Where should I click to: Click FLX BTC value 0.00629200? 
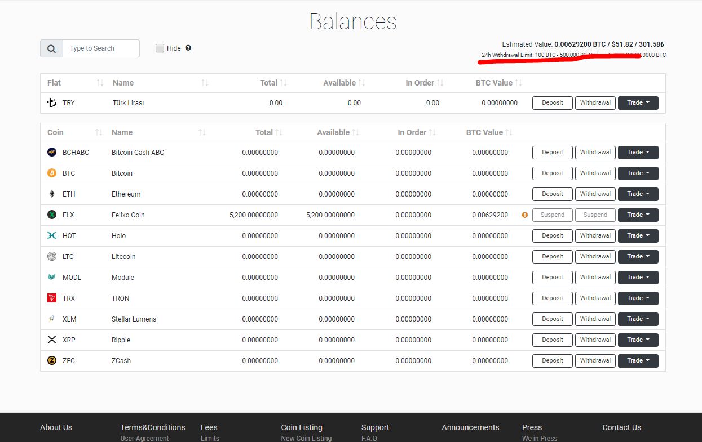click(490, 215)
